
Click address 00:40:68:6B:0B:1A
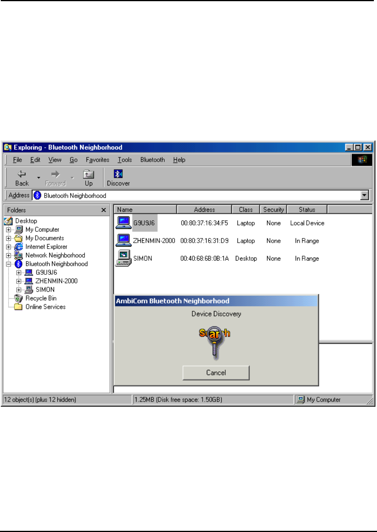pos(204,258)
